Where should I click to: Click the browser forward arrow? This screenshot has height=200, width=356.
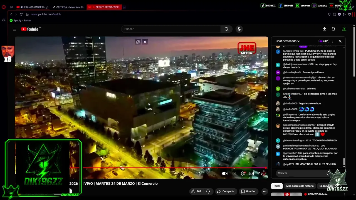[x=16, y=14]
